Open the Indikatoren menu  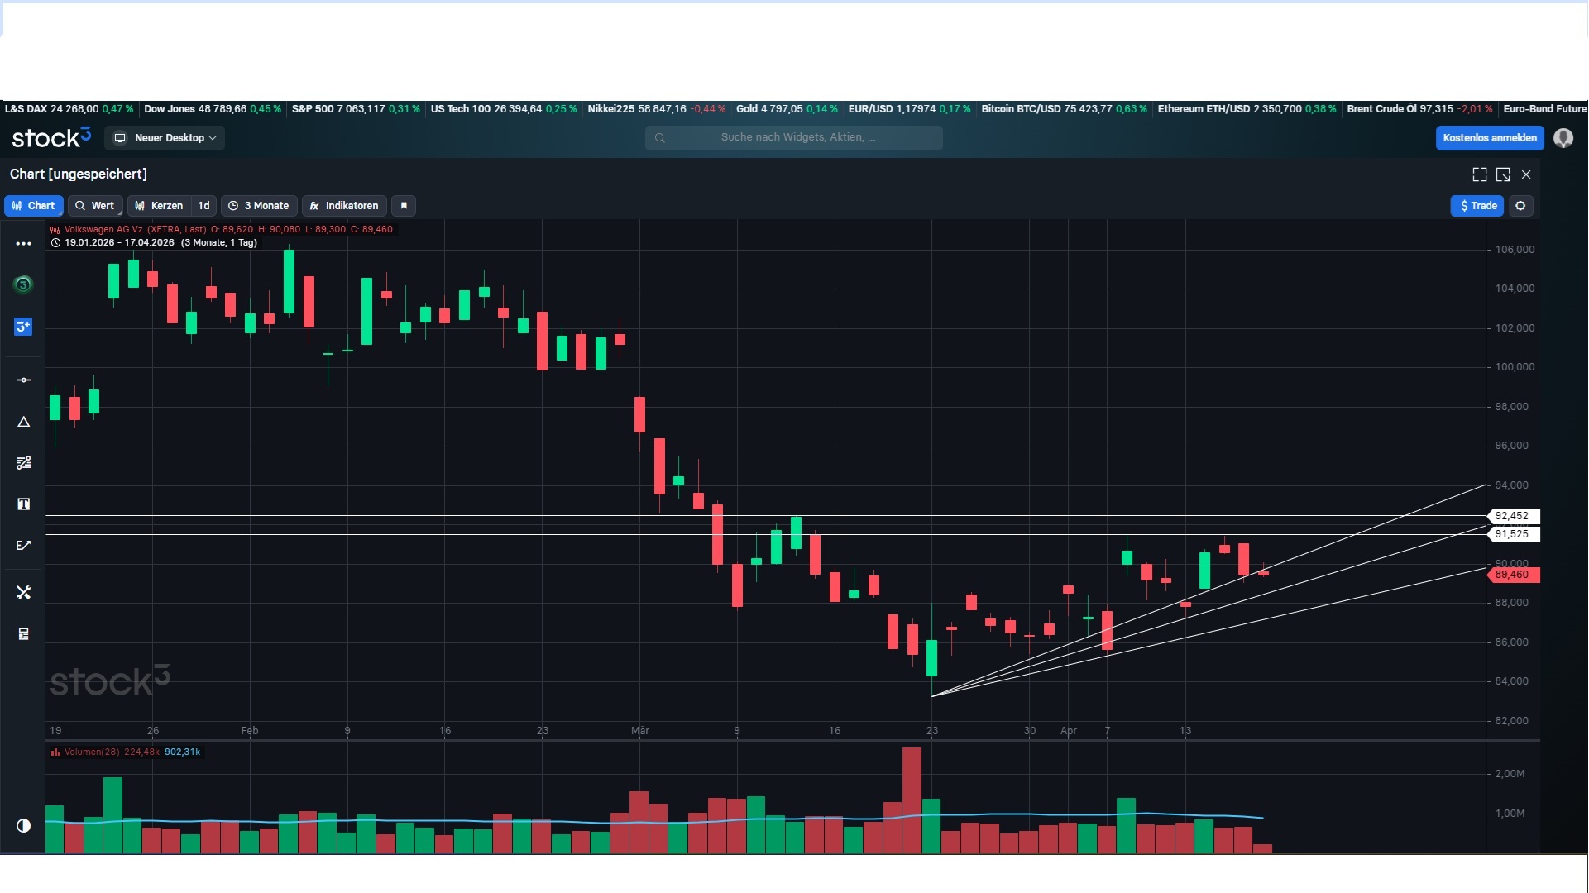(x=344, y=206)
